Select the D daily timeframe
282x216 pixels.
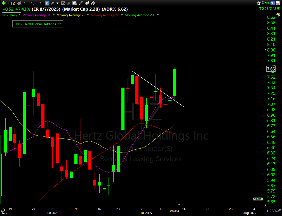click(47, 3)
